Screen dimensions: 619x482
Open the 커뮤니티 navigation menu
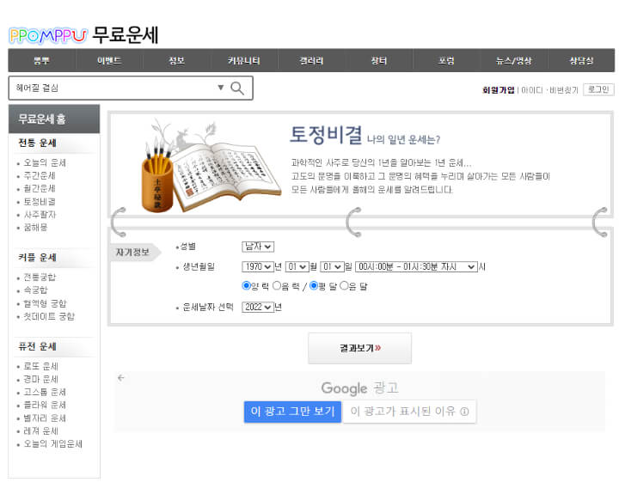point(244,60)
